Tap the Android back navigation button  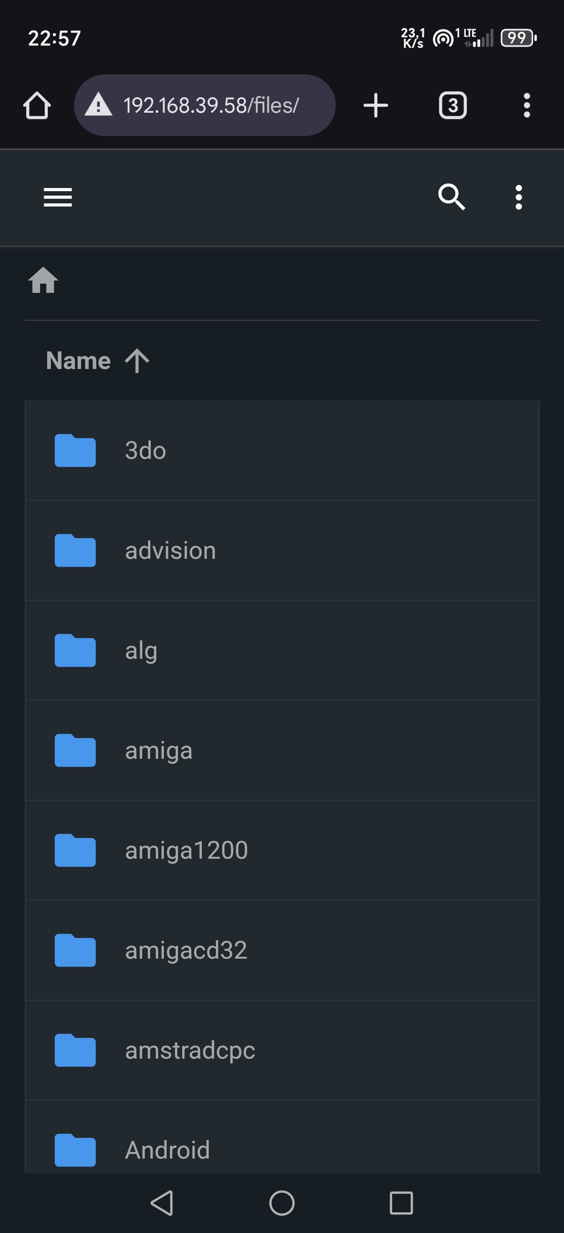coord(162,1203)
